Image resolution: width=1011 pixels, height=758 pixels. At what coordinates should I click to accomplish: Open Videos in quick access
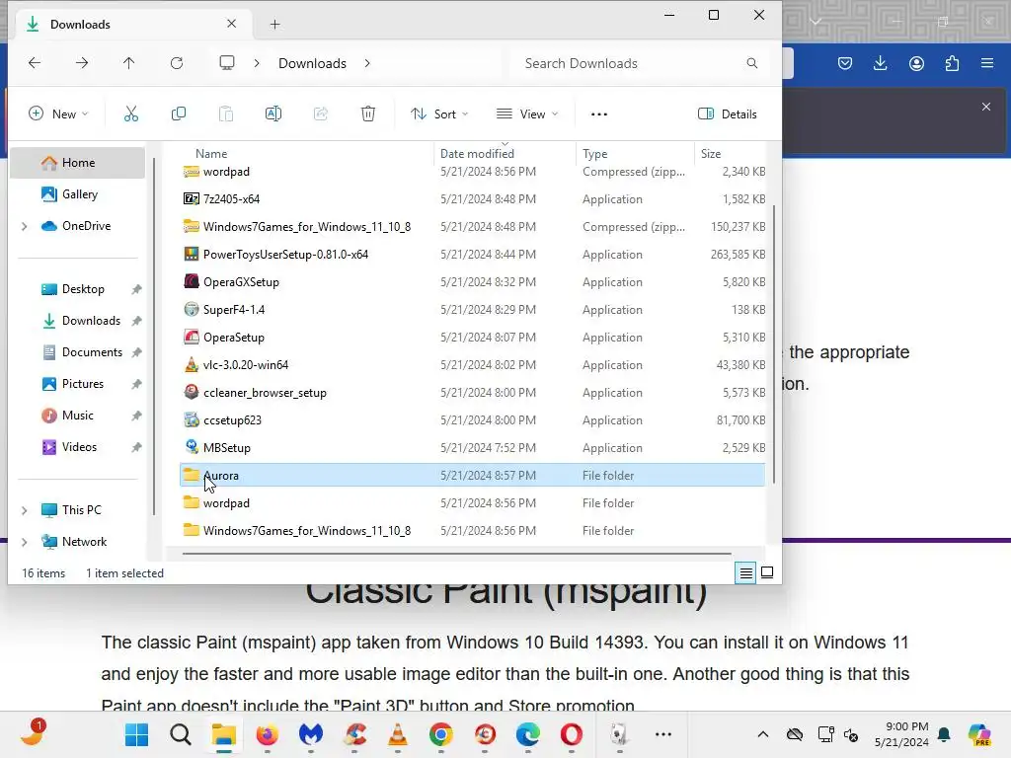[x=78, y=447]
